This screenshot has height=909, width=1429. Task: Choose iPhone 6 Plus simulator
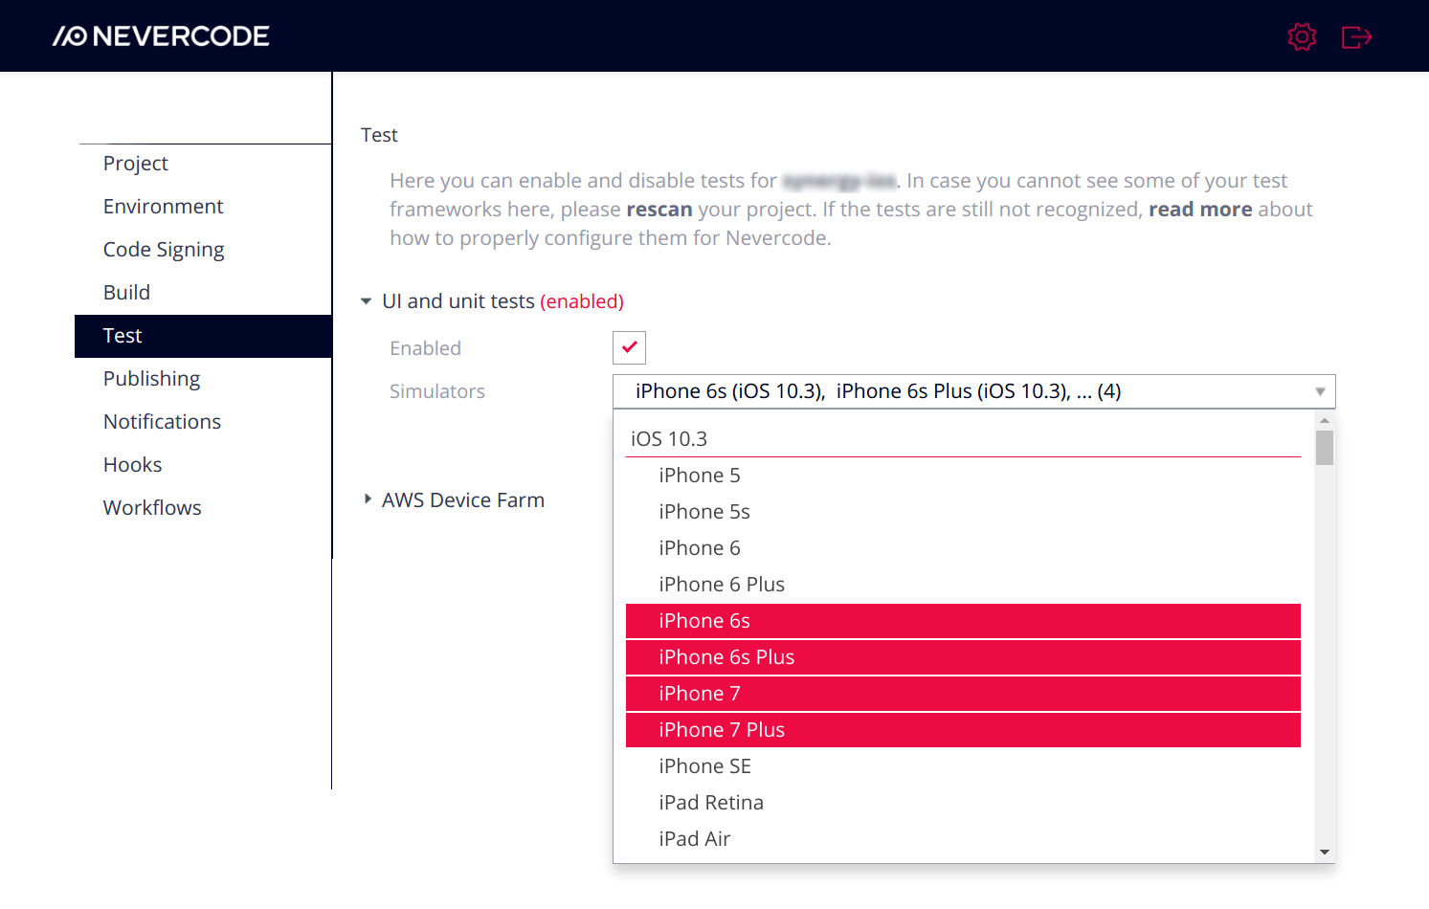point(963,585)
